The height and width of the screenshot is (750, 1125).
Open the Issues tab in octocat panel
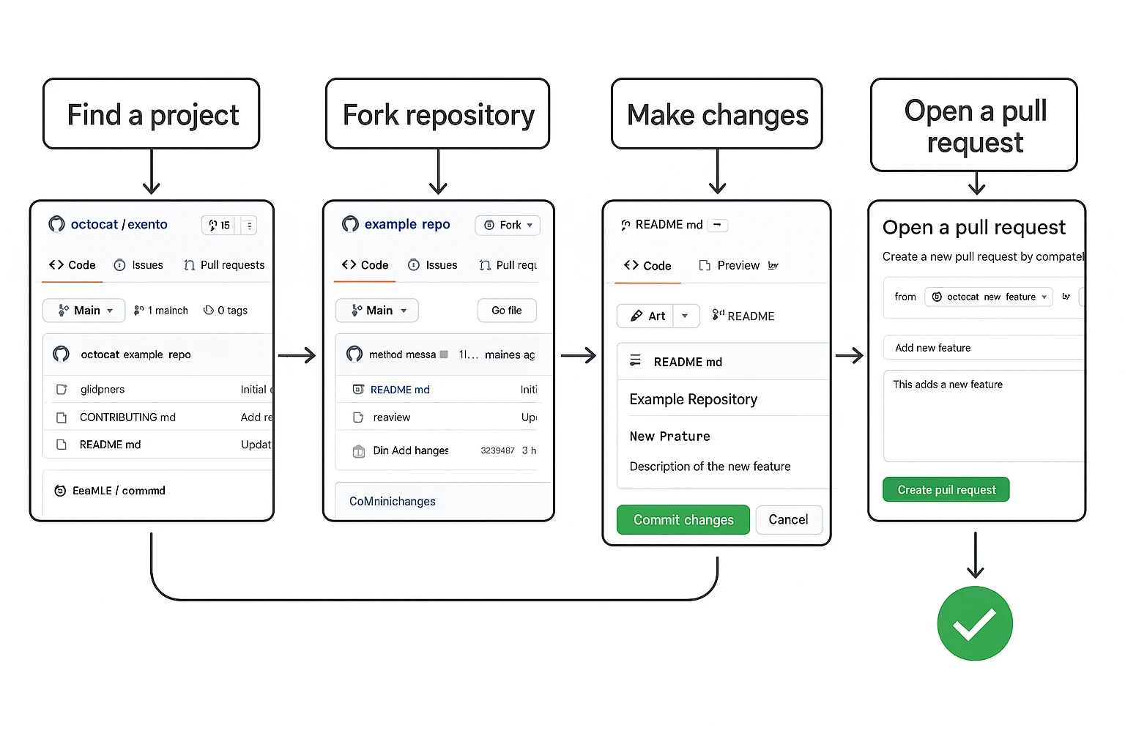(138, 265)
